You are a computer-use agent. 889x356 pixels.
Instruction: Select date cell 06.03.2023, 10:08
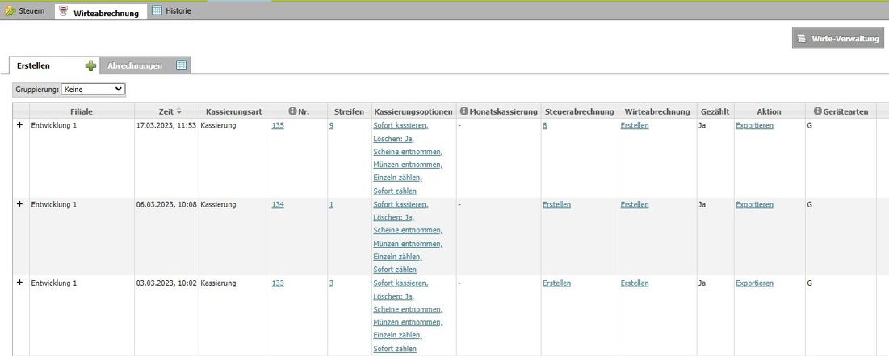coord(166,205)
